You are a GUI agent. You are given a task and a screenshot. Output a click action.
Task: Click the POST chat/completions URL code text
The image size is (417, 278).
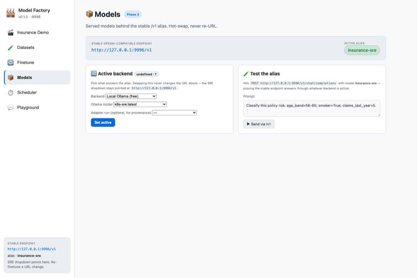coord(293,83)
